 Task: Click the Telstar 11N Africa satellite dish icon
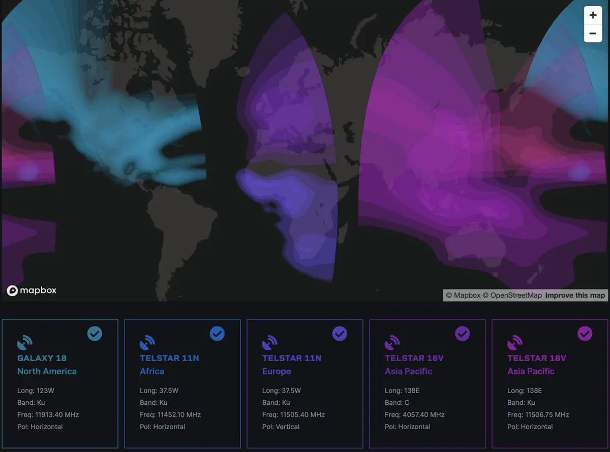[147, 342]
